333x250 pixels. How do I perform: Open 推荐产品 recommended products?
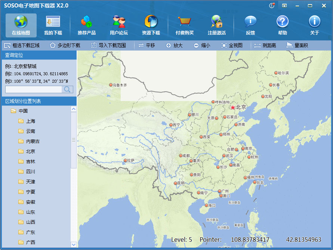(x=87, y=25)
